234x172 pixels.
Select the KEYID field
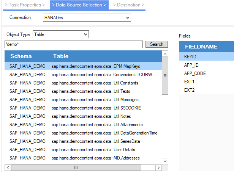point(207,57)
